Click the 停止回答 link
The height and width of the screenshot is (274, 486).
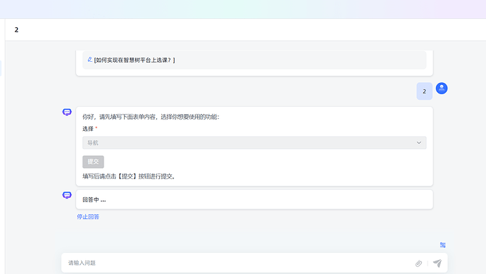[x=88, y=217]
